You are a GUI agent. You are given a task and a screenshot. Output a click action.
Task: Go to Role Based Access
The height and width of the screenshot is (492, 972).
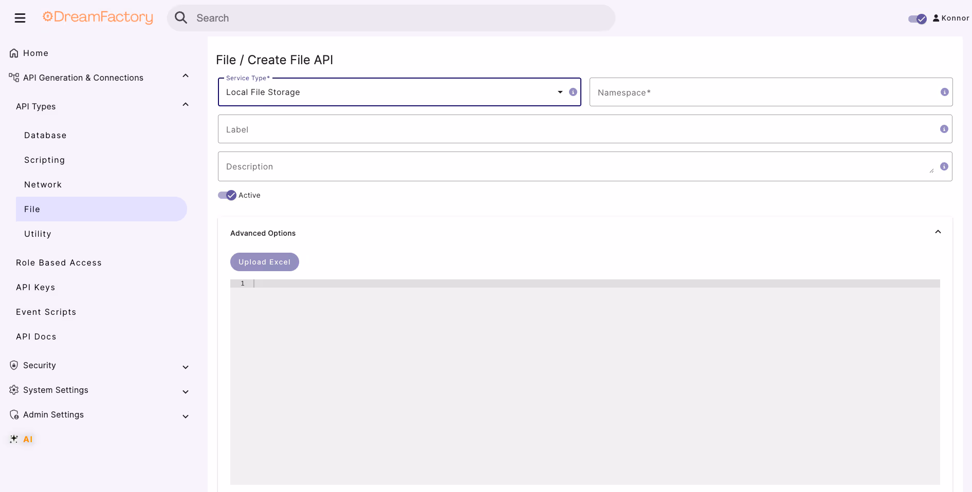coord(59,262)
